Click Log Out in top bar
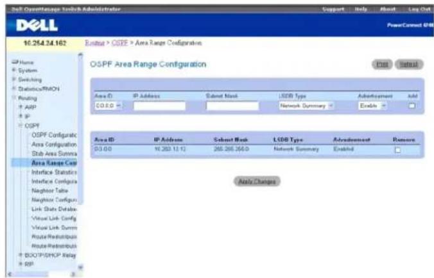This screenshot has height=278, width=434. pyautogui.click(x=420, y=9)
